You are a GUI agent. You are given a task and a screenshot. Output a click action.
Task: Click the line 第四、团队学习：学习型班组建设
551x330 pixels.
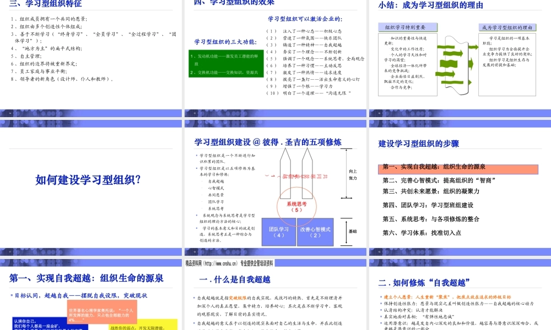coord(428,205)
